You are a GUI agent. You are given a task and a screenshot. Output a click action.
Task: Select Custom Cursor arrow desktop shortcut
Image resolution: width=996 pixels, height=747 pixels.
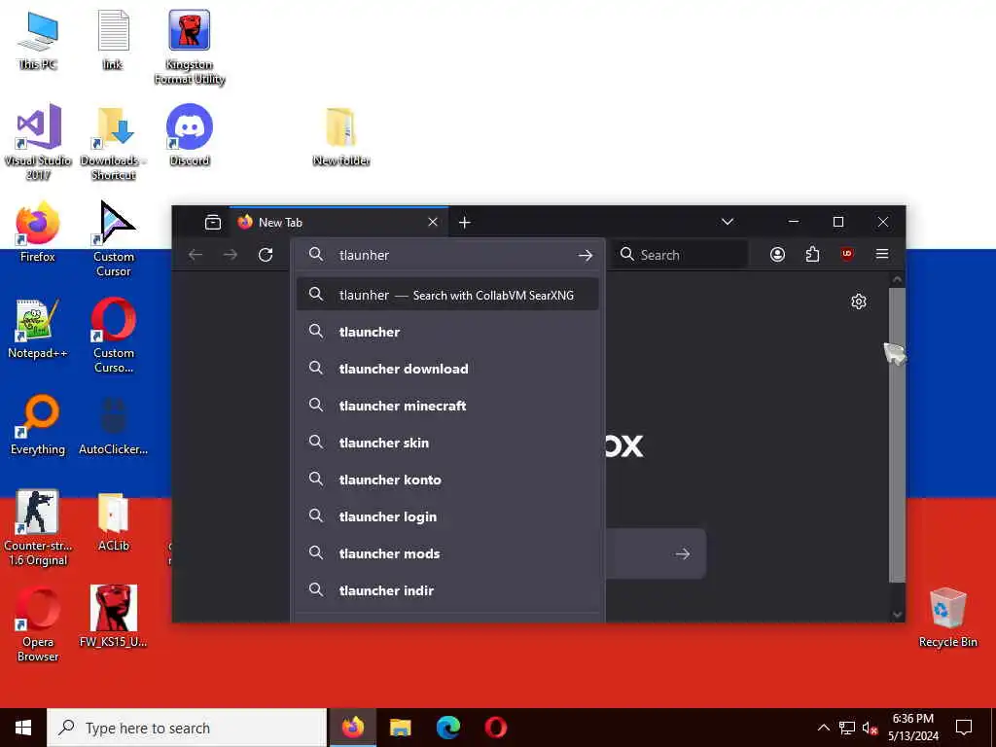click(114, 239)
